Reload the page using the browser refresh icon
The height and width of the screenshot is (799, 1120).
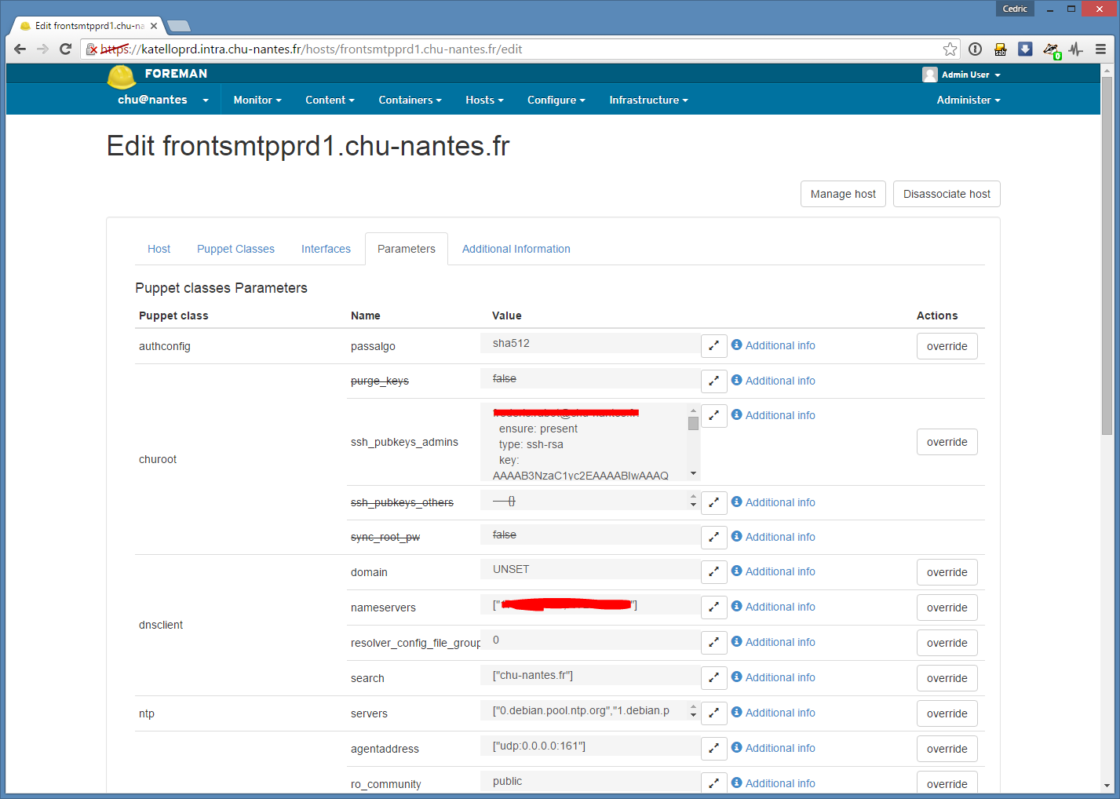[x=66, y=49]
